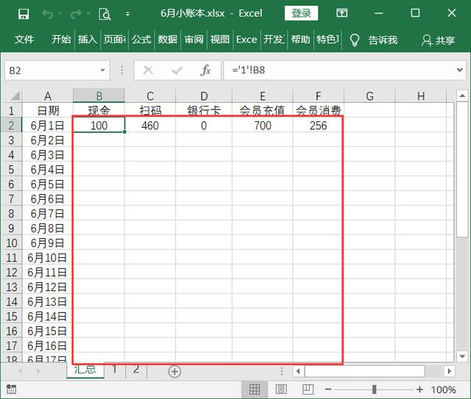The image size is (471, 399).
Task: Expand the formula bar
Action: (x=461, y=71)
